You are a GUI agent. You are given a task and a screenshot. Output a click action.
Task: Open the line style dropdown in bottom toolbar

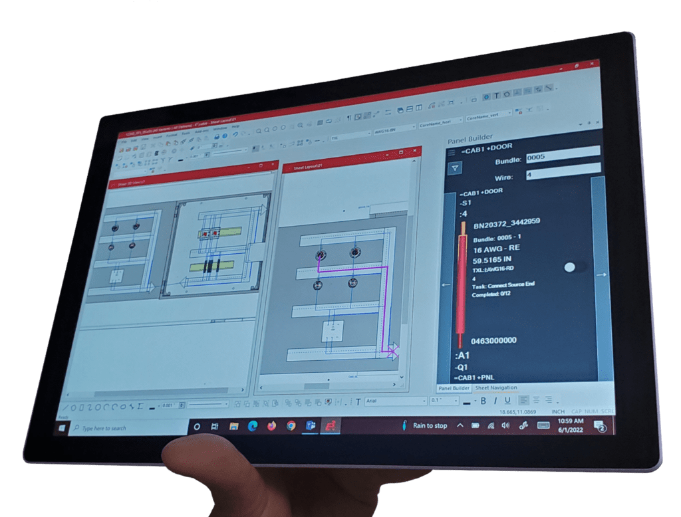click(208, 405)
